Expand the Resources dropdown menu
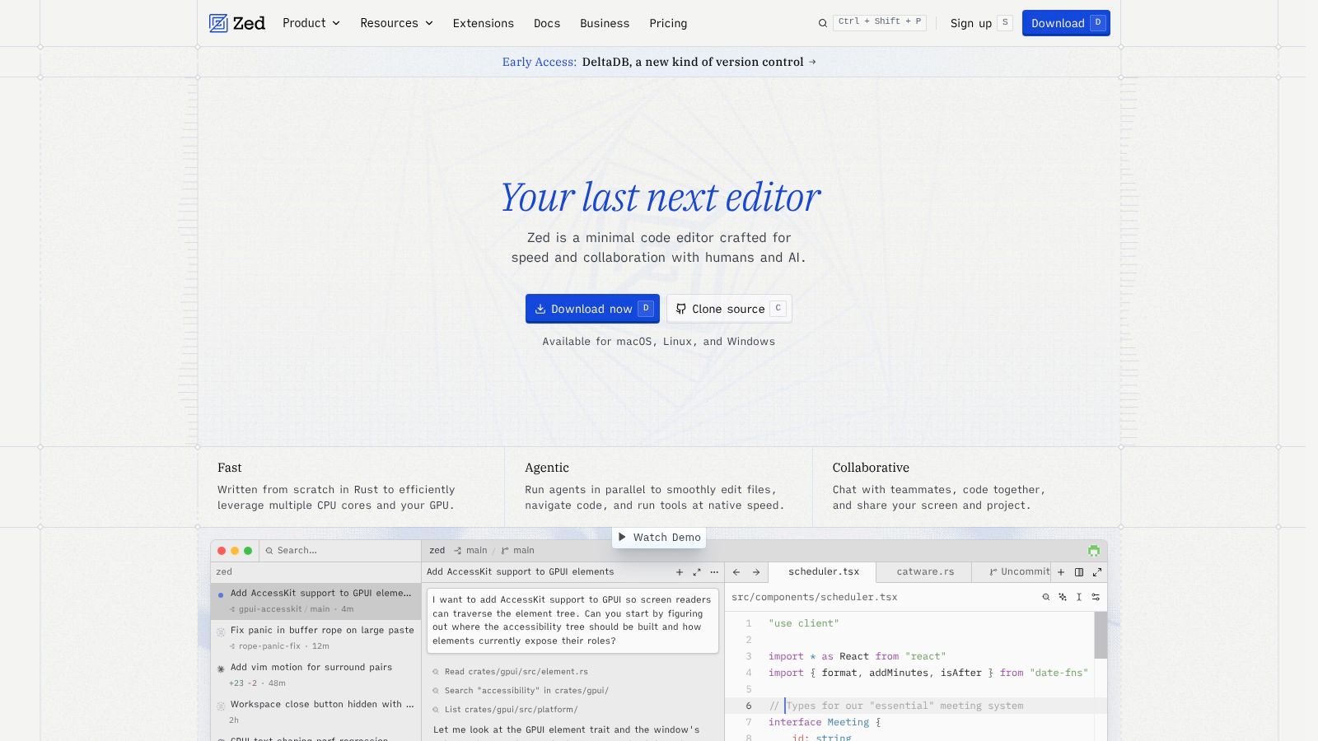The height and width of the screenshot is (741, 1318). (396, 23)
